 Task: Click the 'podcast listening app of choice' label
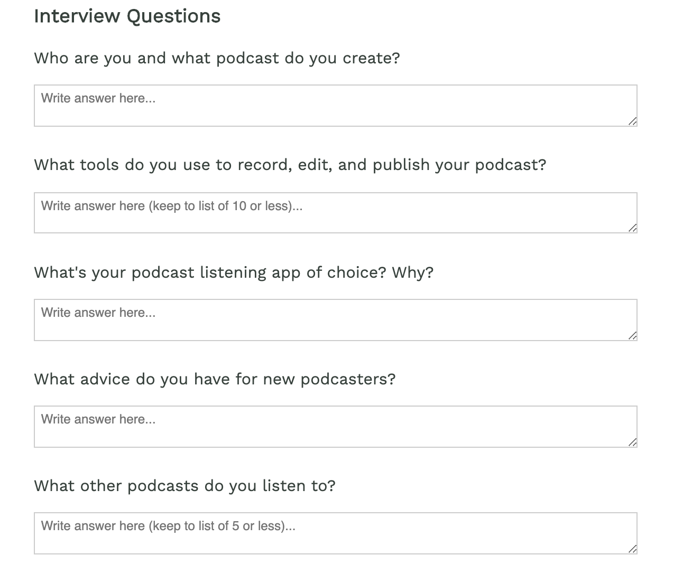pos(234,272)
